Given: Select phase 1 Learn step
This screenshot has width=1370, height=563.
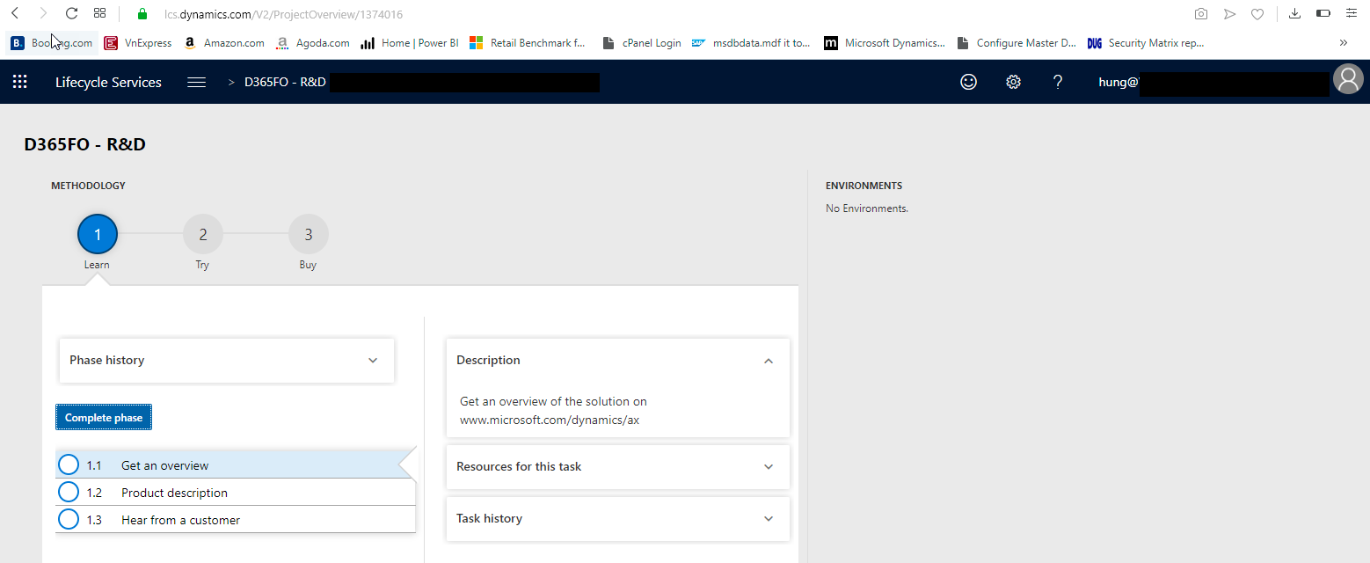Looking at the screenshot, I should tap(98, 235).
